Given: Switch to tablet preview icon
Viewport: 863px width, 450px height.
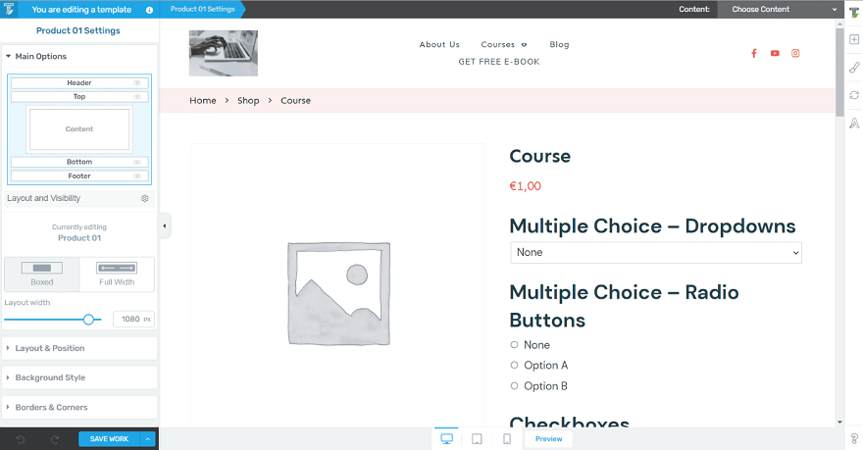Looking at the screenshot, I should pos(476,439).
